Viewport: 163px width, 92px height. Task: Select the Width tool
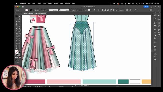(x=16, y=33)
